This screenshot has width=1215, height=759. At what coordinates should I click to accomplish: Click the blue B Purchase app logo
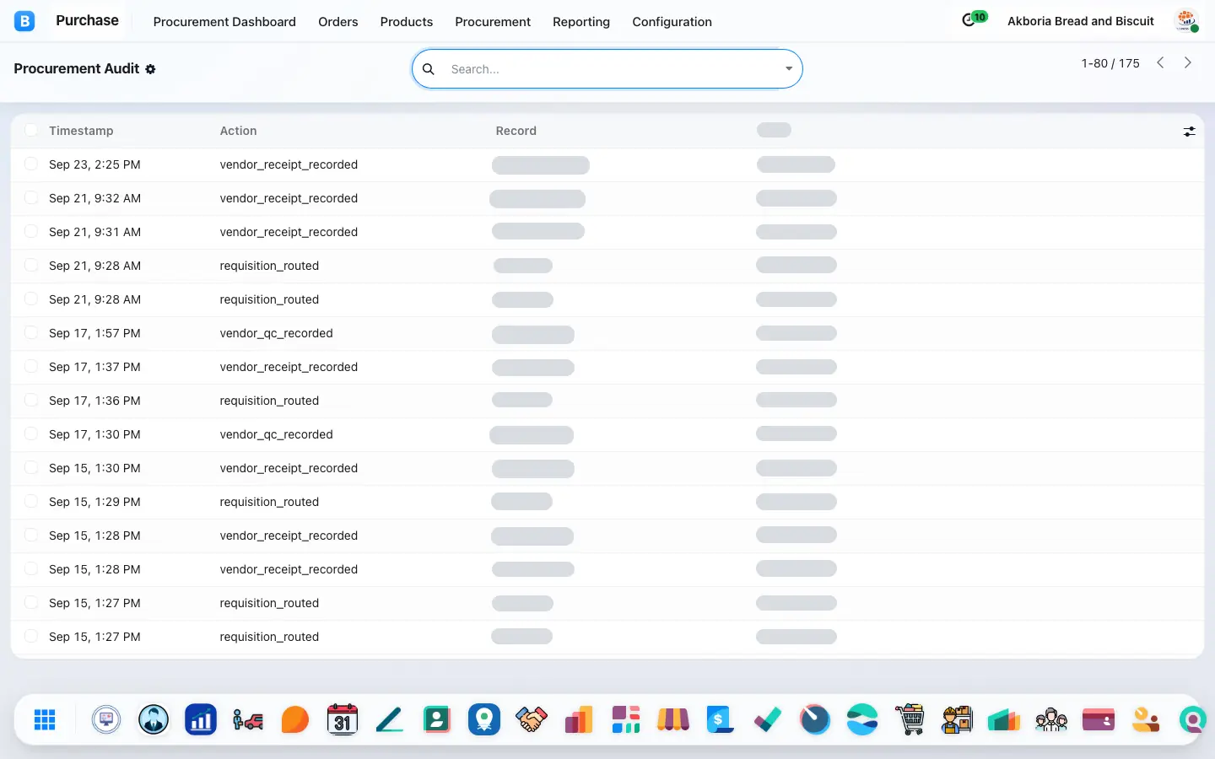tap(24, 21)
